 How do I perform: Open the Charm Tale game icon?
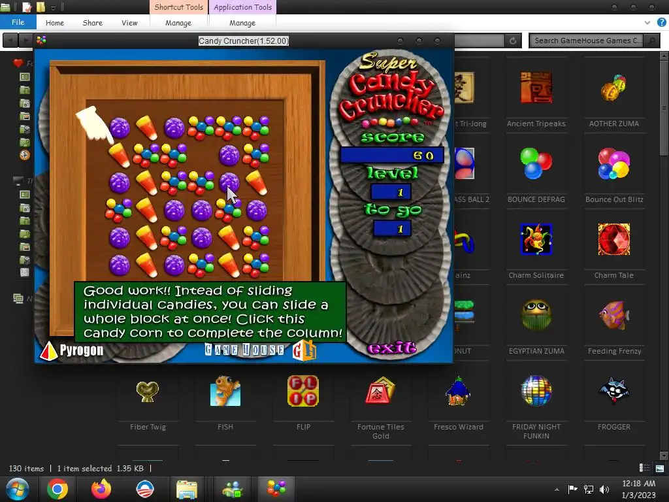click(613, 239)
